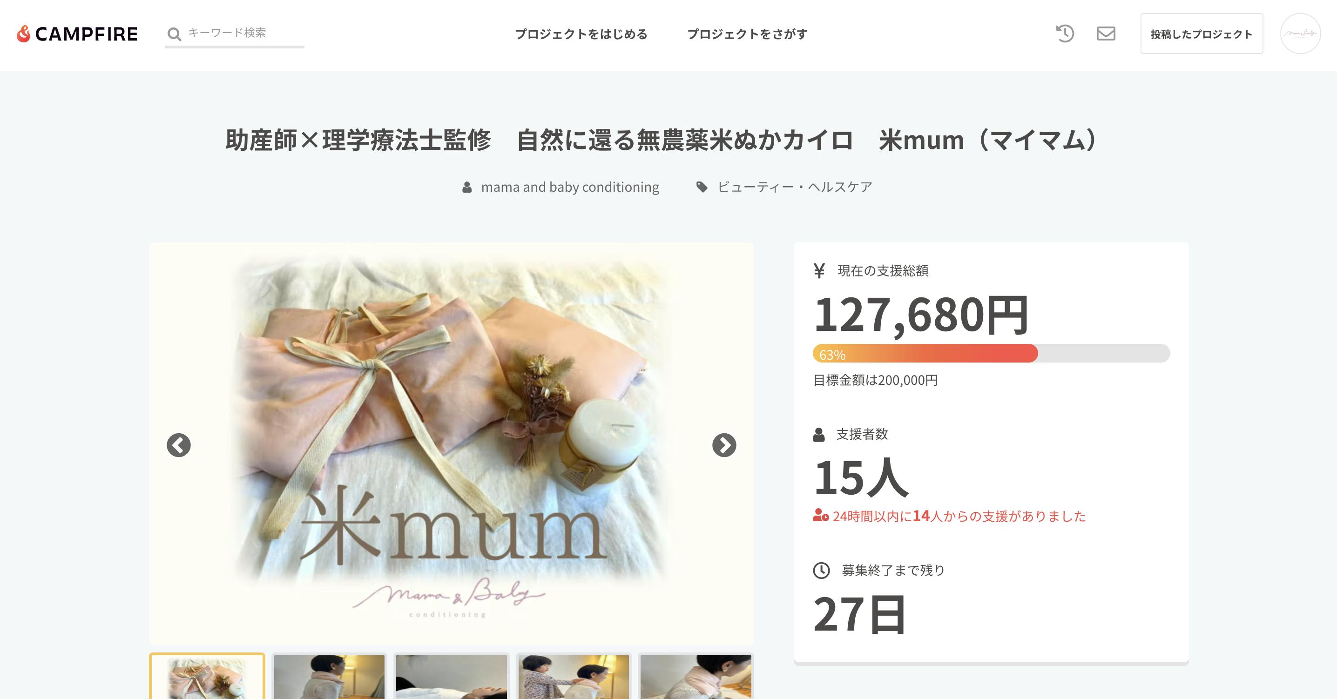
Task: Click the owner person icon
Action: [x=467, y=187]
